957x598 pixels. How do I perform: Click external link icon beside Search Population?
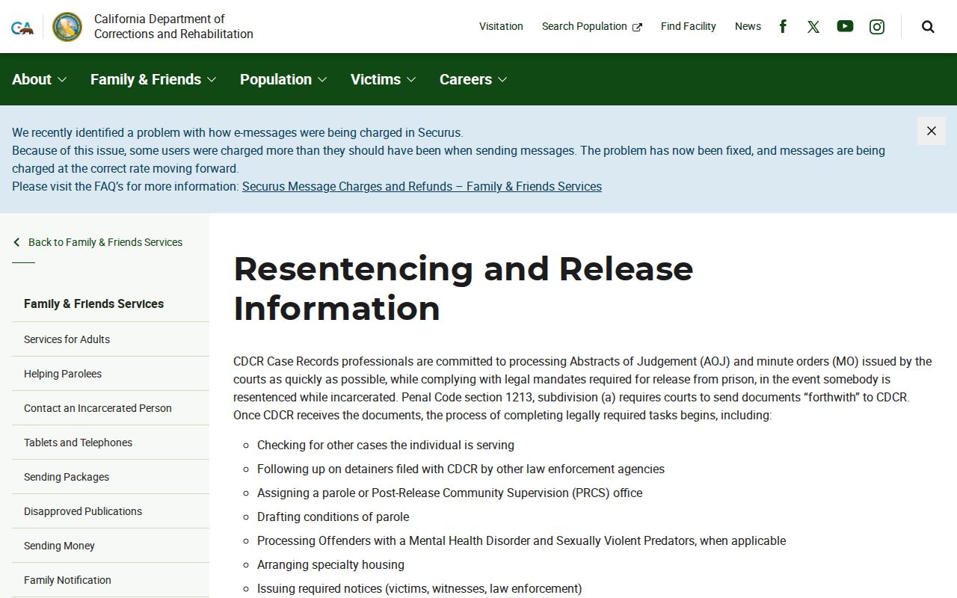[x=637, y=28]
